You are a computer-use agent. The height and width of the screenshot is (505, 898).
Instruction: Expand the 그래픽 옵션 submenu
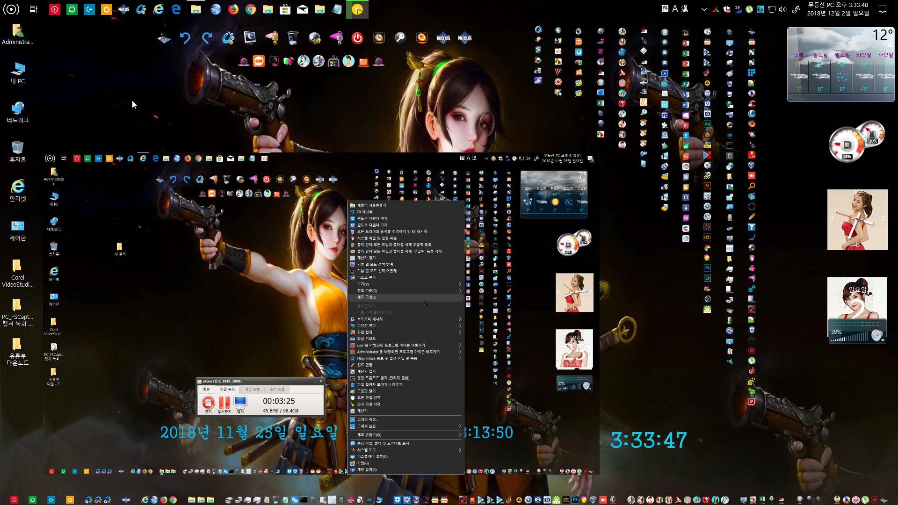point(406,426)
